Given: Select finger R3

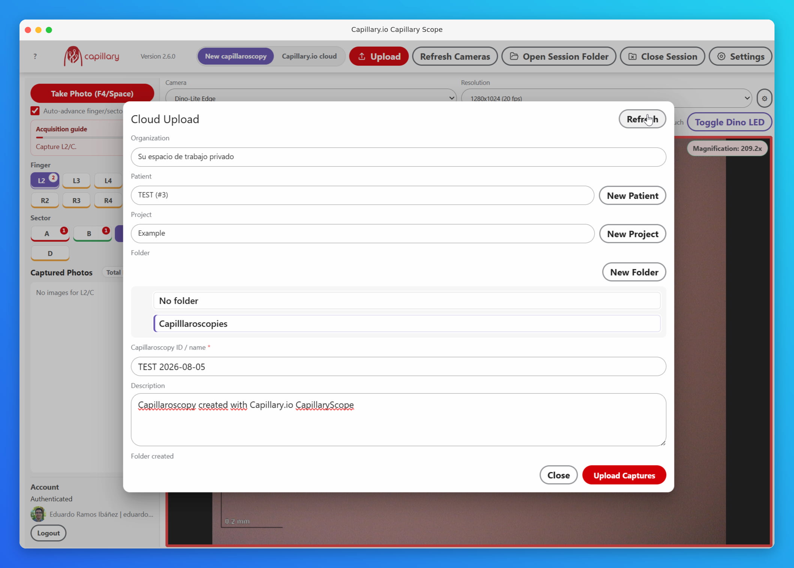Looking at the screenshot, I should point(76,200).
